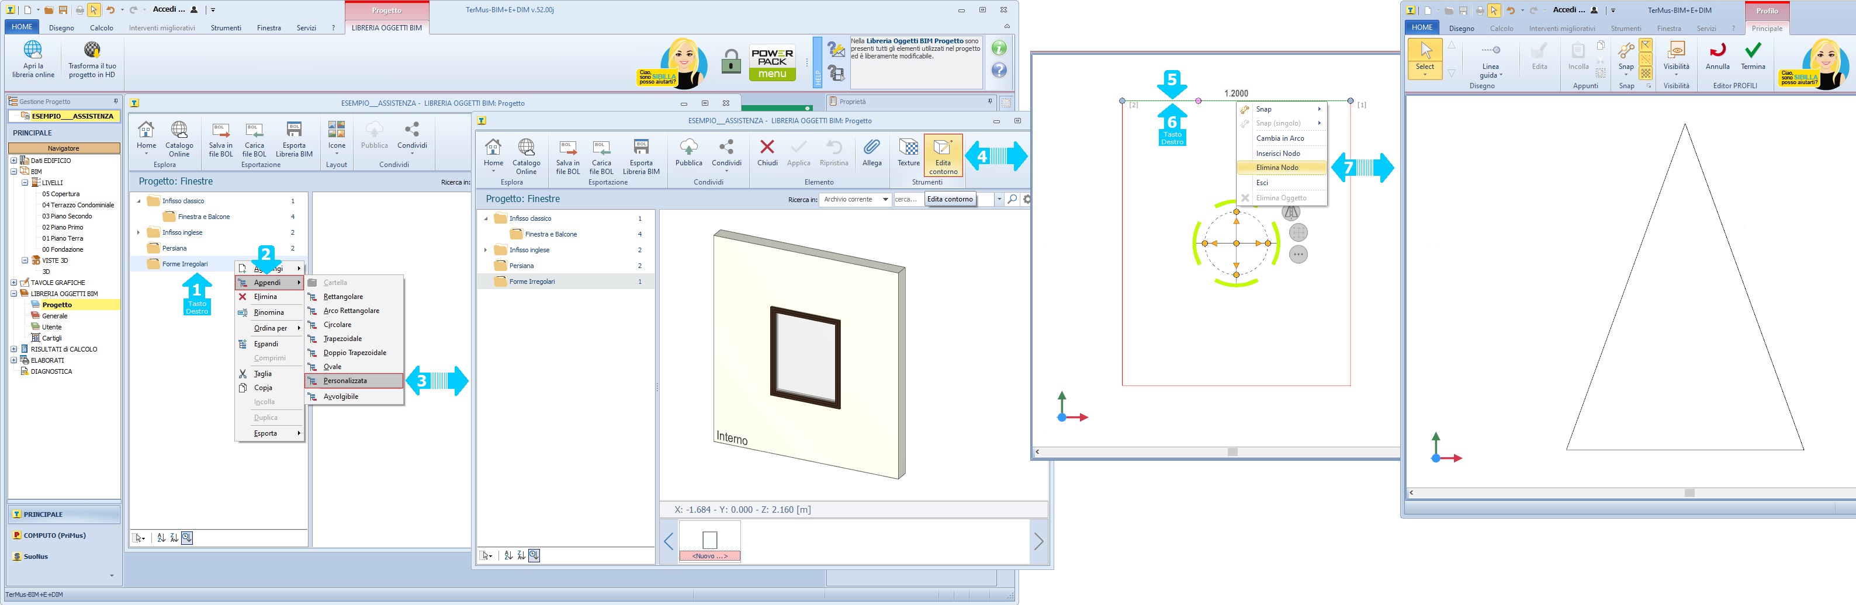Open the Archivio corrente search dropdown
This screenshot has height=605, width=1856.
(885, 200)
